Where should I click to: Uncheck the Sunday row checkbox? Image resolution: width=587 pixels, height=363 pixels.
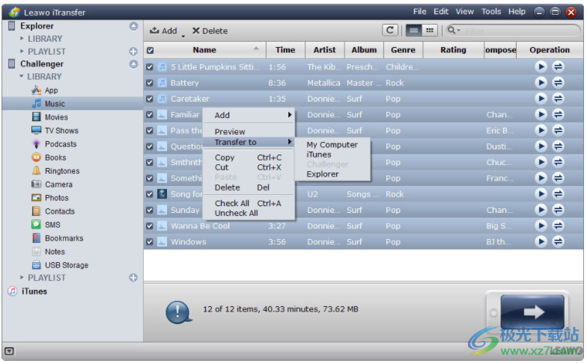150,210
